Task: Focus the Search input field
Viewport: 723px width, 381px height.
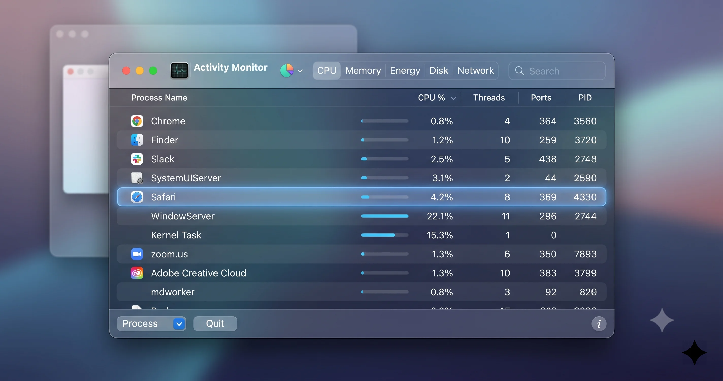Action: 557,71
